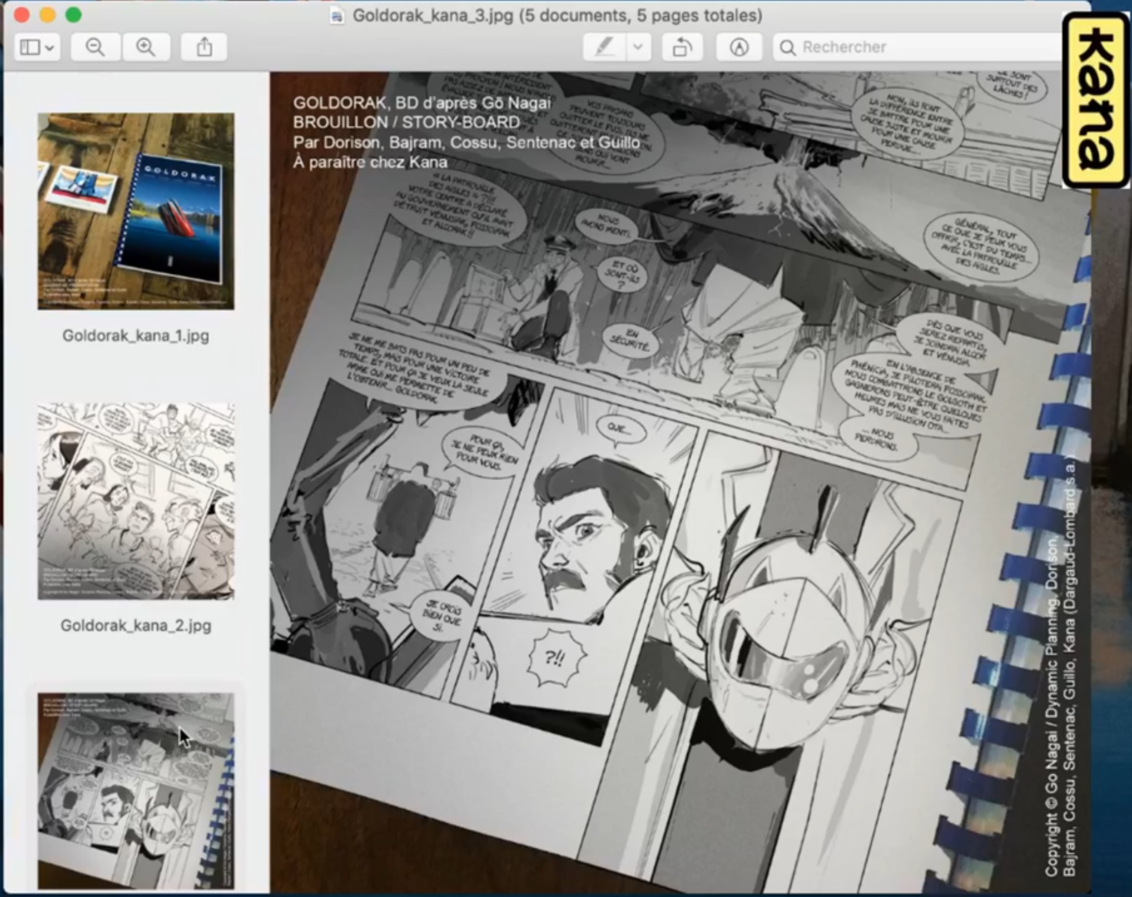Screen dimensions: 1132x897
Task: Expand the highlight color dropdown arrow
Action: tap(638, 47)
